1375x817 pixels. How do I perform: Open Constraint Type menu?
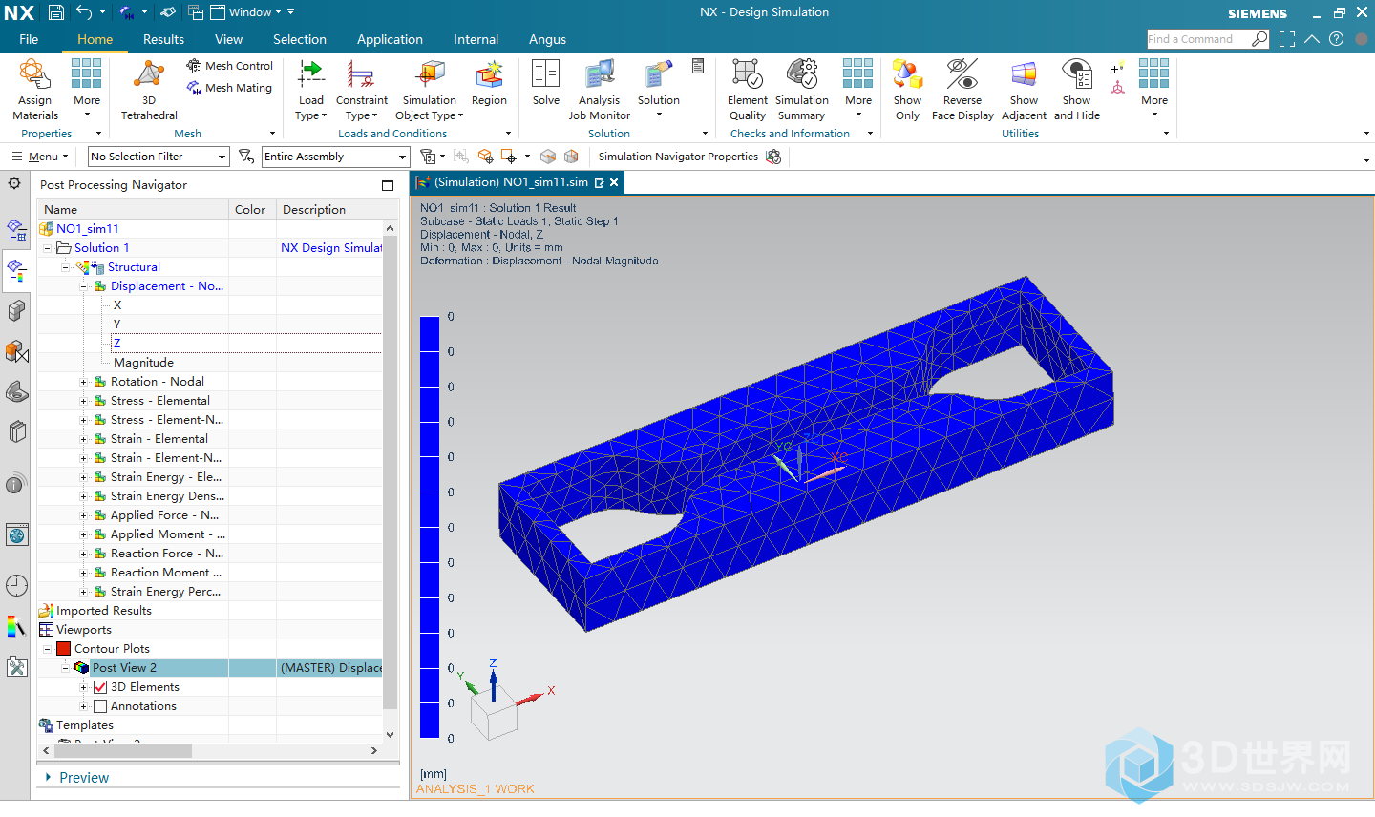pyautogui.click(x=361, y=90)
